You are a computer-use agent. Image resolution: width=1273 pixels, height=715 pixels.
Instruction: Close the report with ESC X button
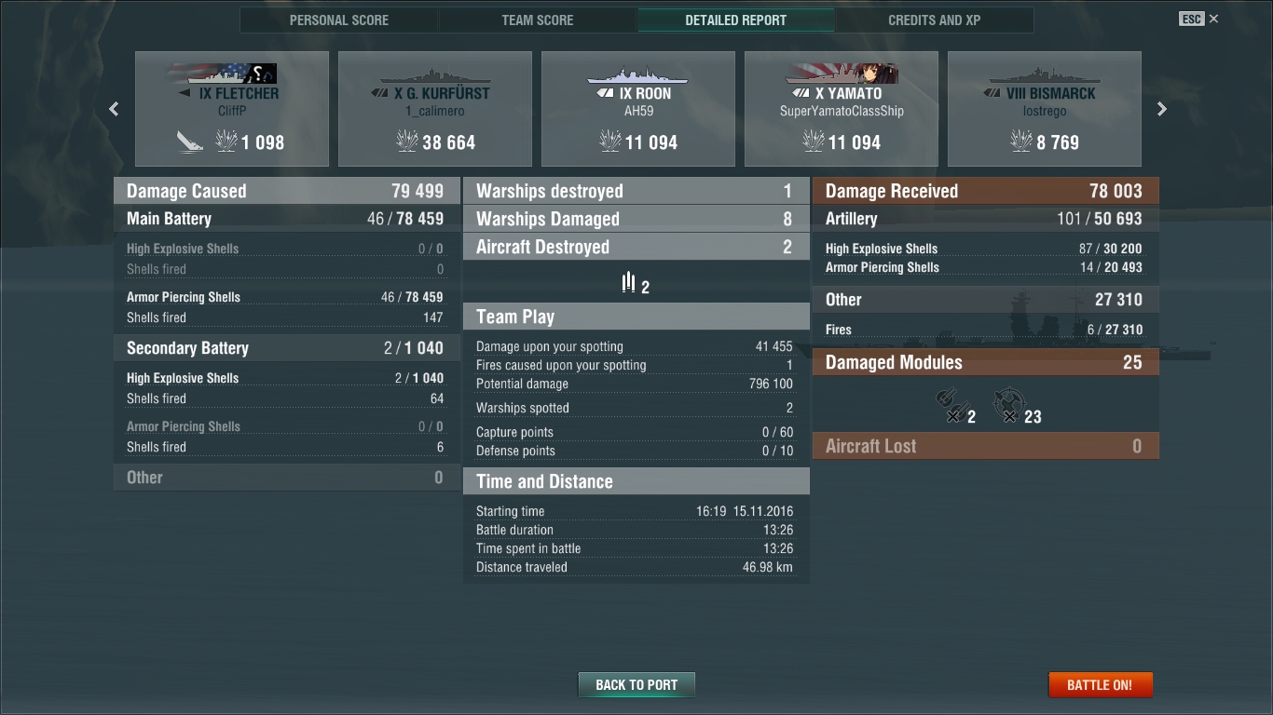pyautogui.click(x=1198, y=19)
